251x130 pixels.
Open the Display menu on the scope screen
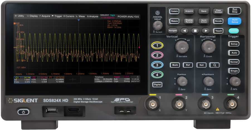tap(32, 16)
